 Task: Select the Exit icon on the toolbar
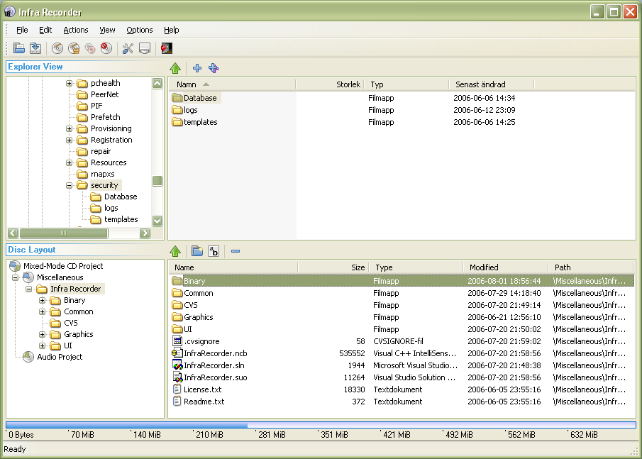167,48
